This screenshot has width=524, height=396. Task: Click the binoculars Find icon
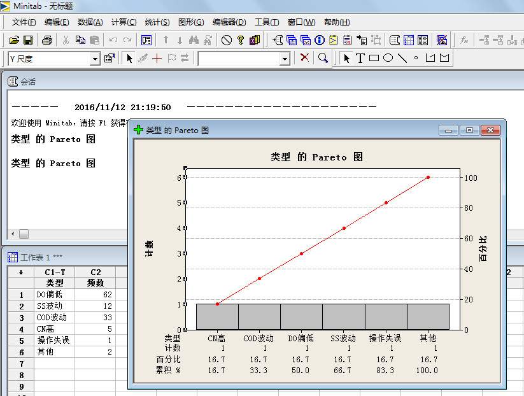[194, 41]
